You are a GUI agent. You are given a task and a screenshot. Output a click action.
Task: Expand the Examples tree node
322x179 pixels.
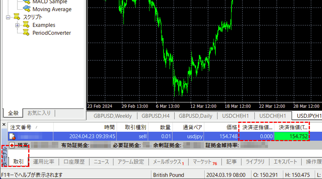pos(17,25)
